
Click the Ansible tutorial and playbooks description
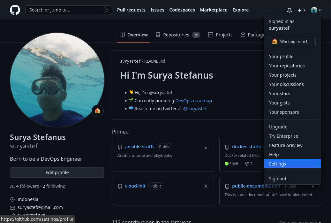(x=145, y=156)
